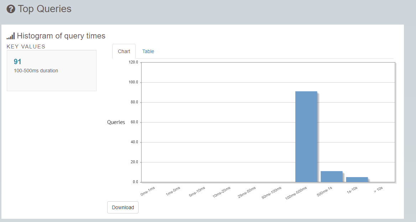Click the 50ms-100ms axis label
The height and width of the screenshot is (222, 416).
pyautogui.click(x=271, y=193)
